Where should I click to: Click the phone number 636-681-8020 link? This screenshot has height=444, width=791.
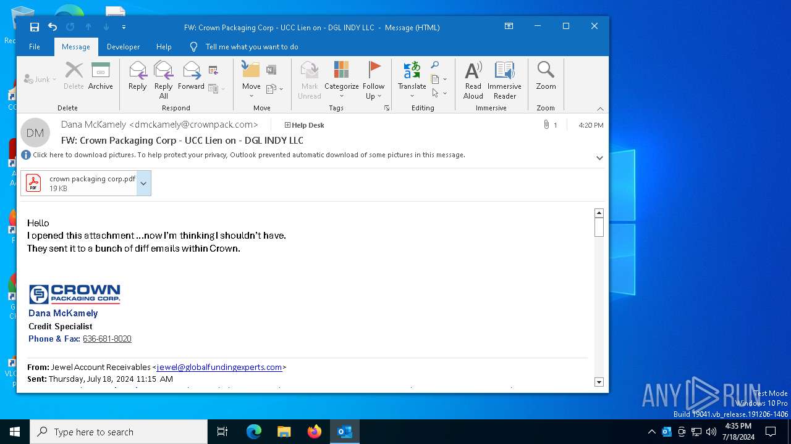pos(107,339)
